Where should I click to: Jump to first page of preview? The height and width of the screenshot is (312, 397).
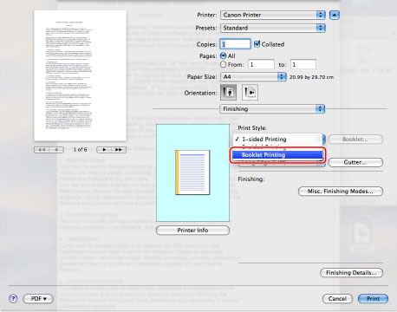pos(42,150)
